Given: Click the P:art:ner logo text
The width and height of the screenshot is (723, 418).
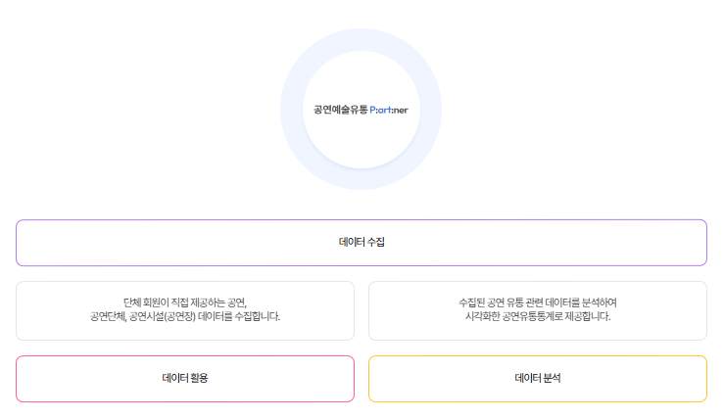Looking at the screenshot, I should [x=389, y=111].
